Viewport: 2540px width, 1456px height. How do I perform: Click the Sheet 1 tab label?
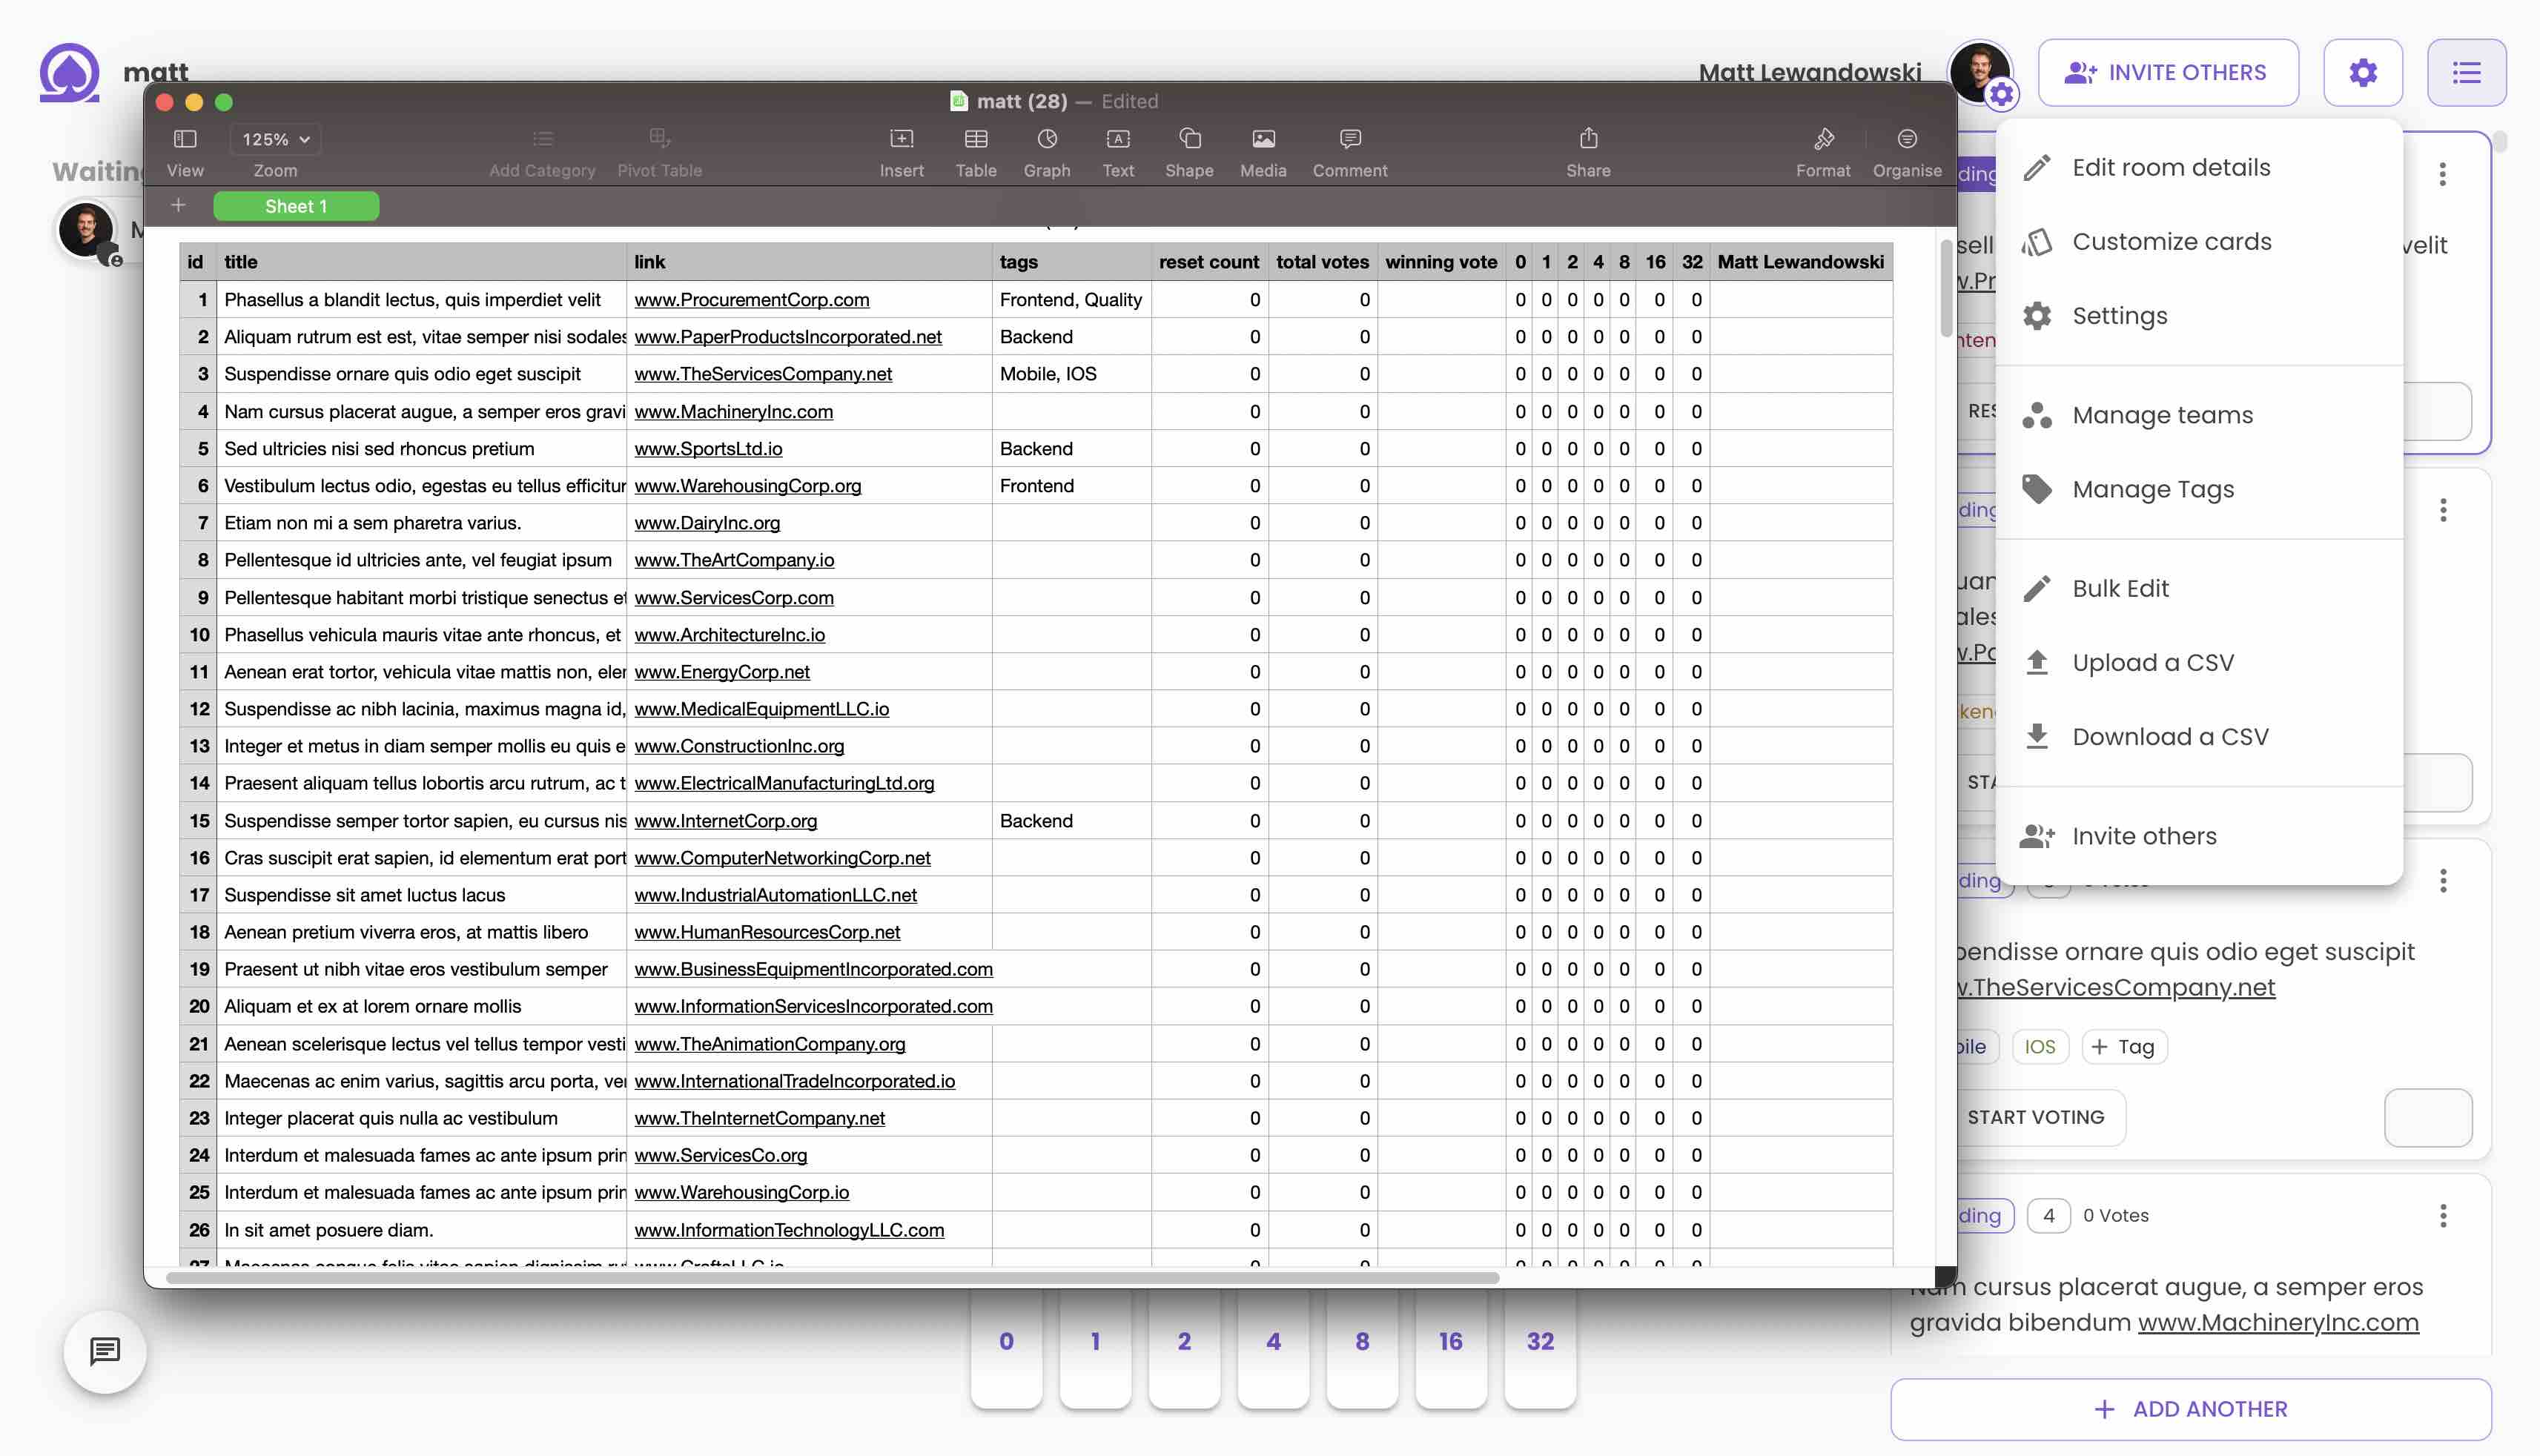[x=293, y=206]
